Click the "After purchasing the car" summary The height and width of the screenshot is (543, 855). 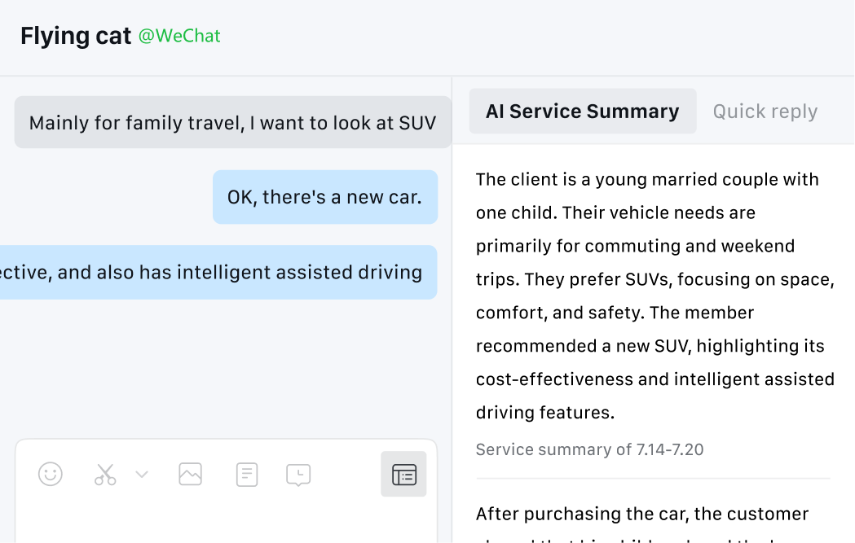[641, 515]
